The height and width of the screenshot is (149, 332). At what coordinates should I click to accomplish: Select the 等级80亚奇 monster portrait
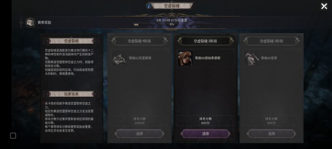(x=251, y=58)
